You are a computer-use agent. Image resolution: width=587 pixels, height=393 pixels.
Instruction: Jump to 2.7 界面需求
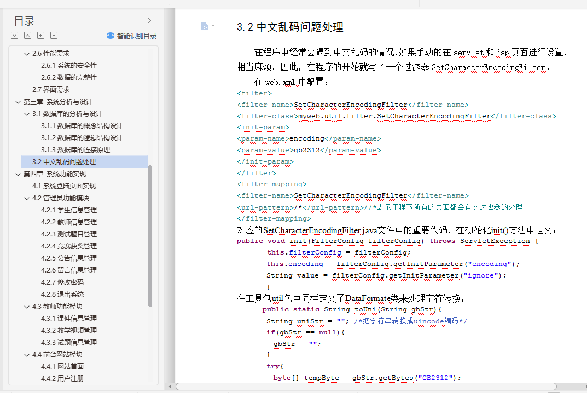click(x=51, y=90)
